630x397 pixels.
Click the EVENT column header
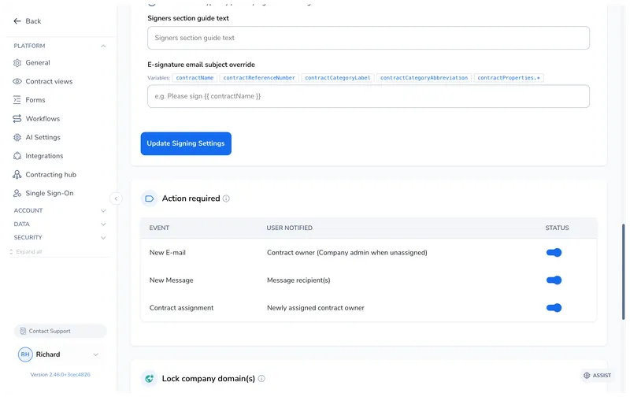tap(159, 228)
